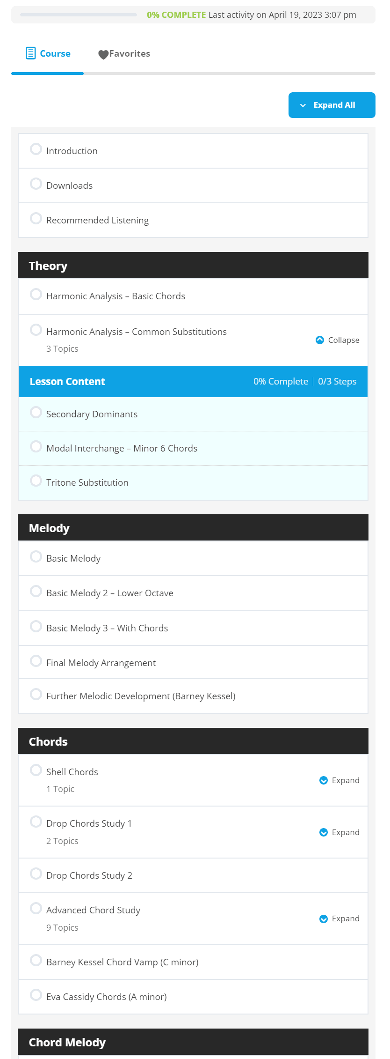Toggle the Basic Melody completion circle

coord(36,556)
